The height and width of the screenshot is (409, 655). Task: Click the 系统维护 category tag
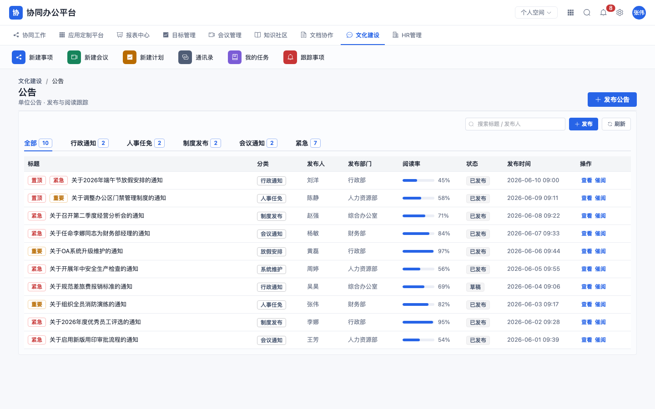click(x=272, y=269)
